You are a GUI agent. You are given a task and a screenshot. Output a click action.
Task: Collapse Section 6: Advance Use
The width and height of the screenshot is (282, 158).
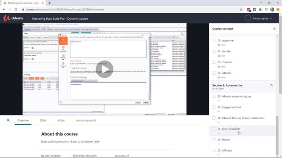pyautogui.click(x=271, y=85)
